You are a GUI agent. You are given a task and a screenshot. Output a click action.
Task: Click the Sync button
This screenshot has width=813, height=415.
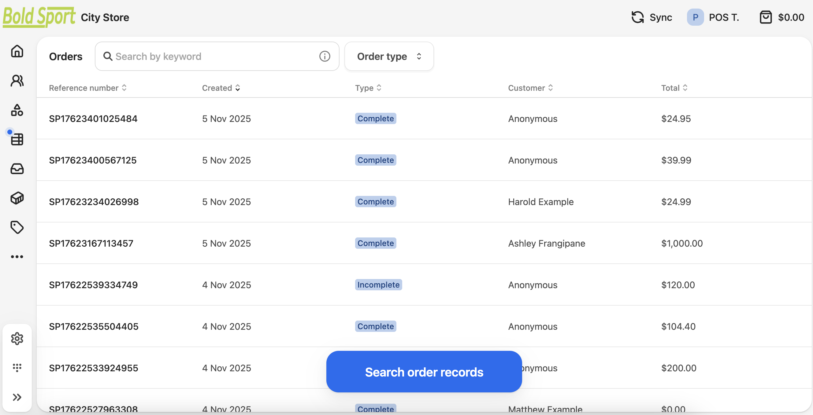[x=652, y=17]
